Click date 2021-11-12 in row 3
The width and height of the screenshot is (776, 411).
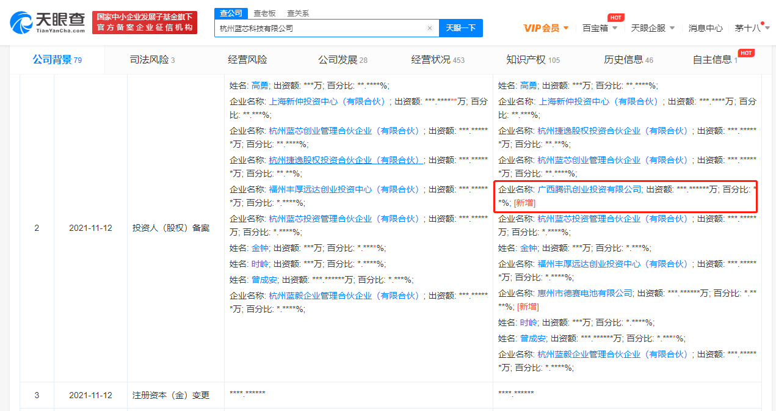click(90, 395)
